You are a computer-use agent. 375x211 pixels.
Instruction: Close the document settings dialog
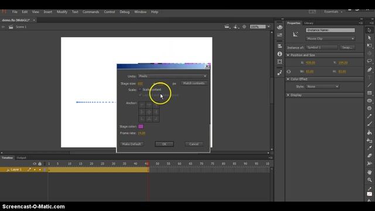(x=207, y=66)
